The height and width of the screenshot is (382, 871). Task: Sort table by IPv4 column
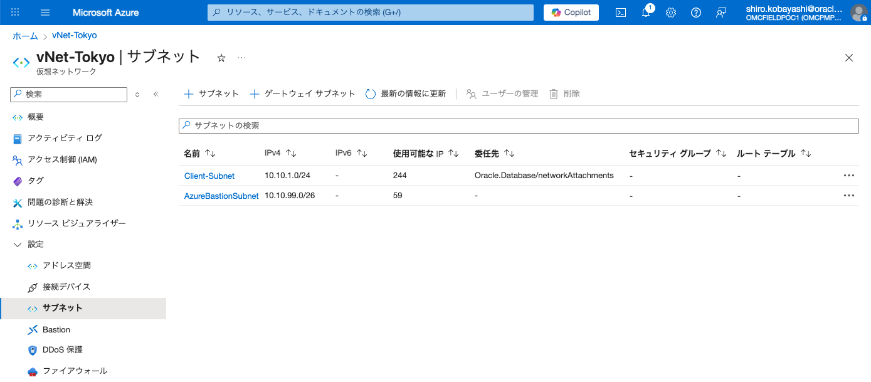point(280,153)
